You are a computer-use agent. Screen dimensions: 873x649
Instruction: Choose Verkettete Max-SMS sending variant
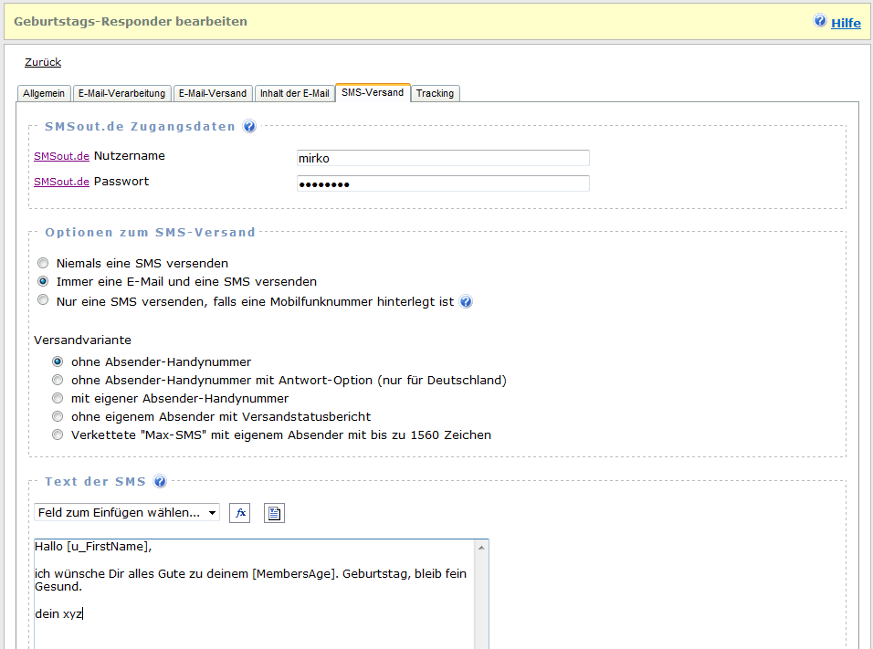coord(58,435)
